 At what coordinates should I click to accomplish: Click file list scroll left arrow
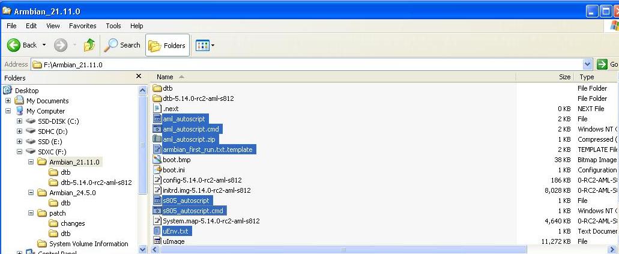click(x=155, y=250)
